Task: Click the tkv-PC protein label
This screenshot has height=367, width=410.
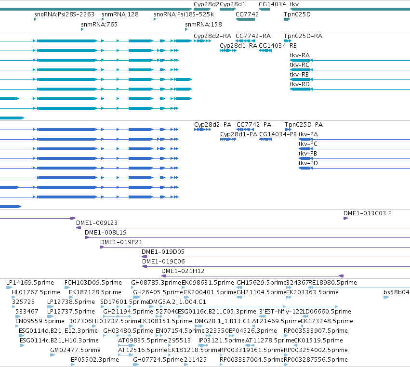Action: pyautogui.click(x=308, y=144)
